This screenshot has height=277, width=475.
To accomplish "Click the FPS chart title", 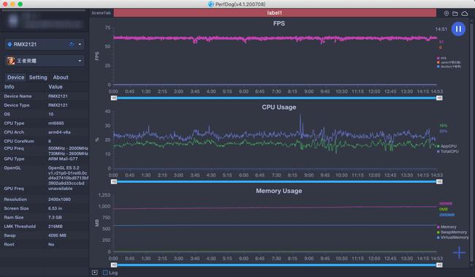I will coord(278,23).
